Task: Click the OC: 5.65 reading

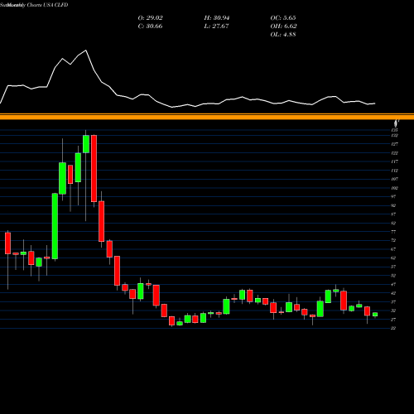Action: click(x=283, y=18)
